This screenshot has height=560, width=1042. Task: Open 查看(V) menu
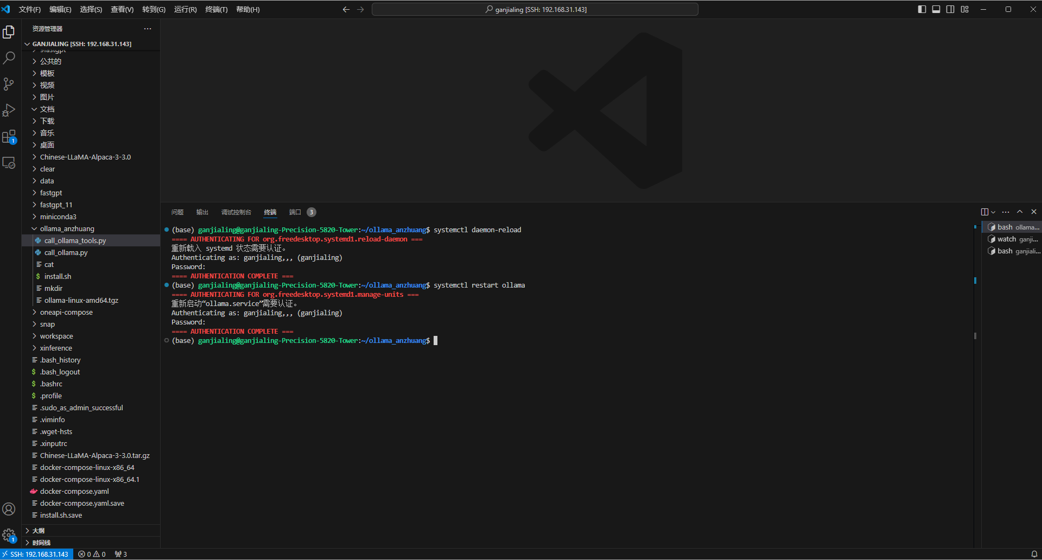122,9
